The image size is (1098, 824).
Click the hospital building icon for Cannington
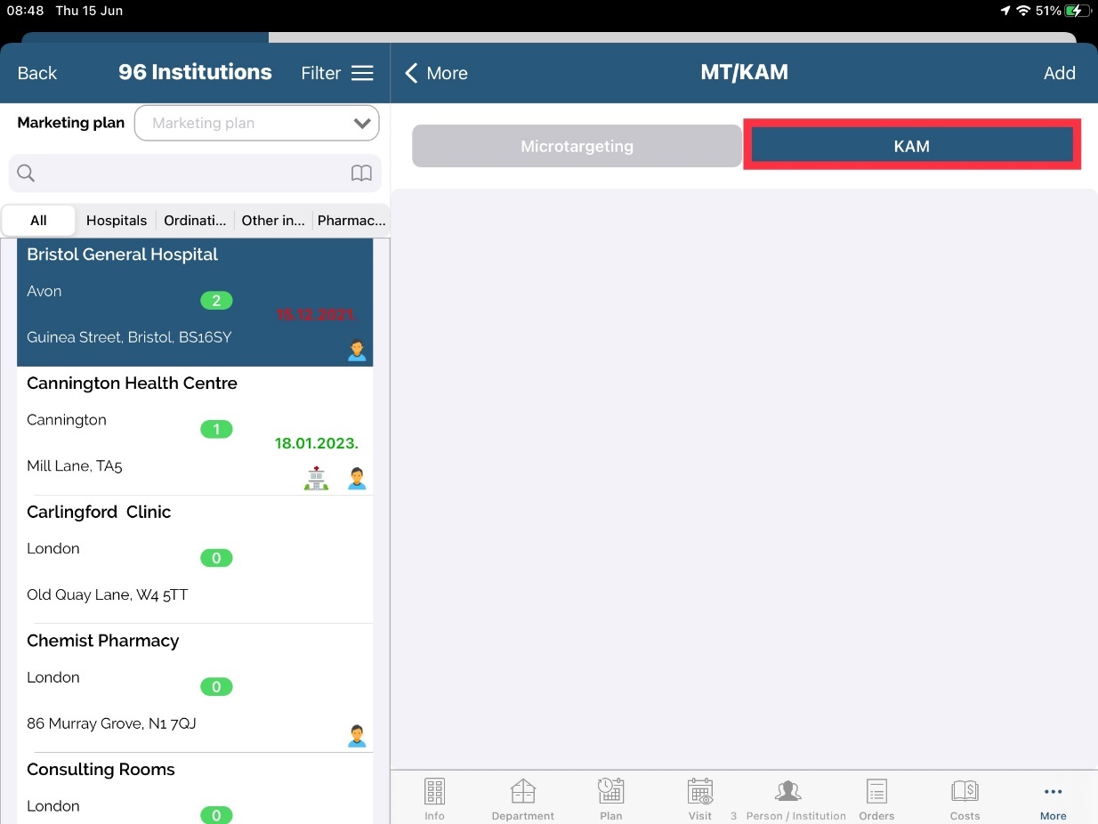point(316,479)
